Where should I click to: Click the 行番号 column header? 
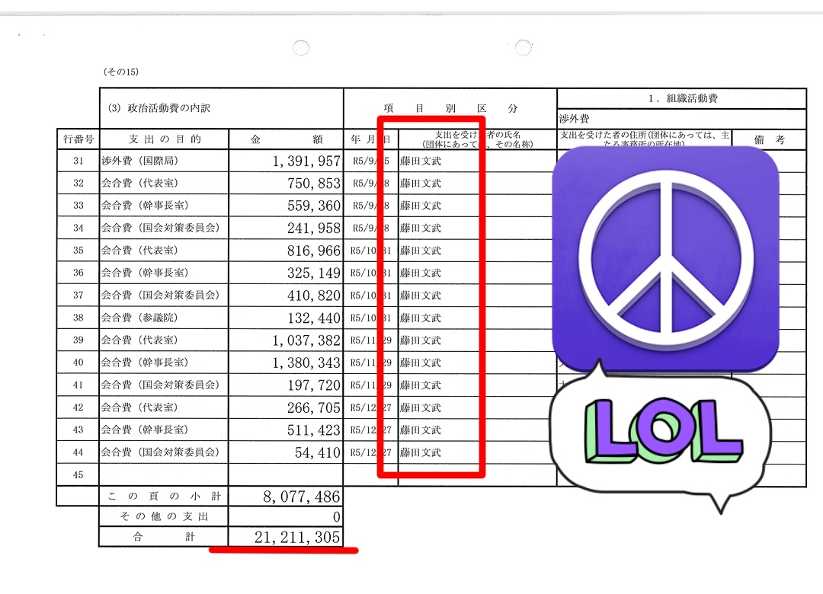point(78,139)
